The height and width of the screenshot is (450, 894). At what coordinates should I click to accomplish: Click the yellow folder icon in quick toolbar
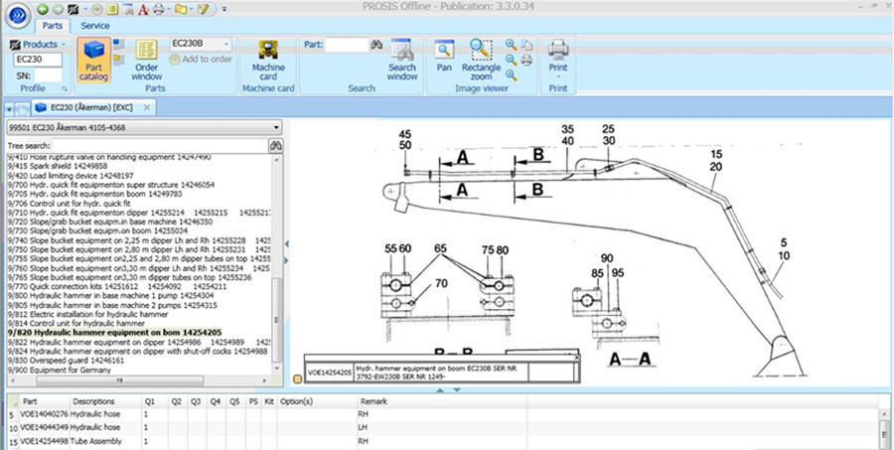(x=181, y=9)
